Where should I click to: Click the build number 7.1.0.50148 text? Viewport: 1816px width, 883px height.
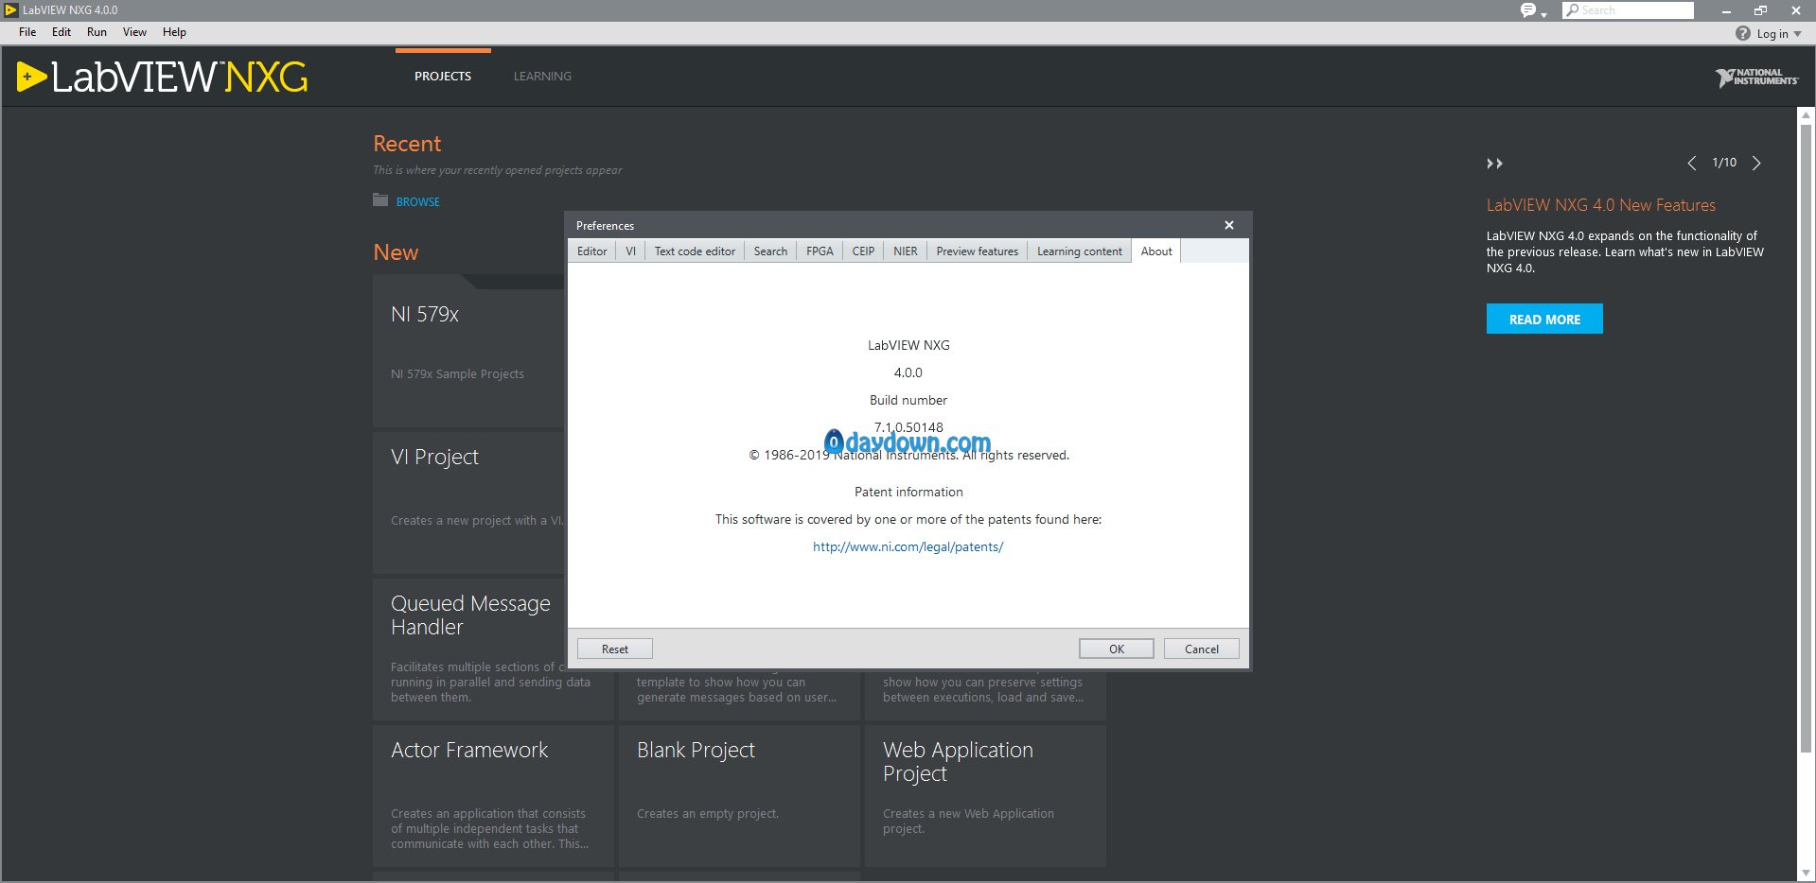point(908,427)
